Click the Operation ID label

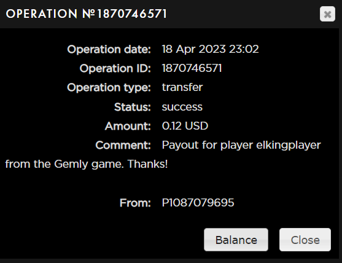(x=115, y=68)
